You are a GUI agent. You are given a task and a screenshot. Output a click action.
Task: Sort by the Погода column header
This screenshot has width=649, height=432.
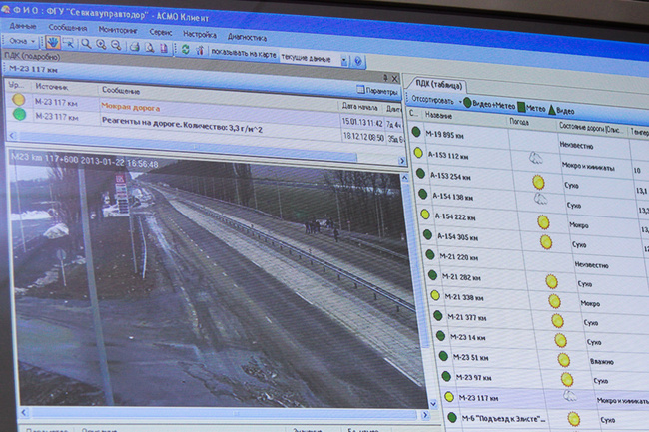coord(519,122)
